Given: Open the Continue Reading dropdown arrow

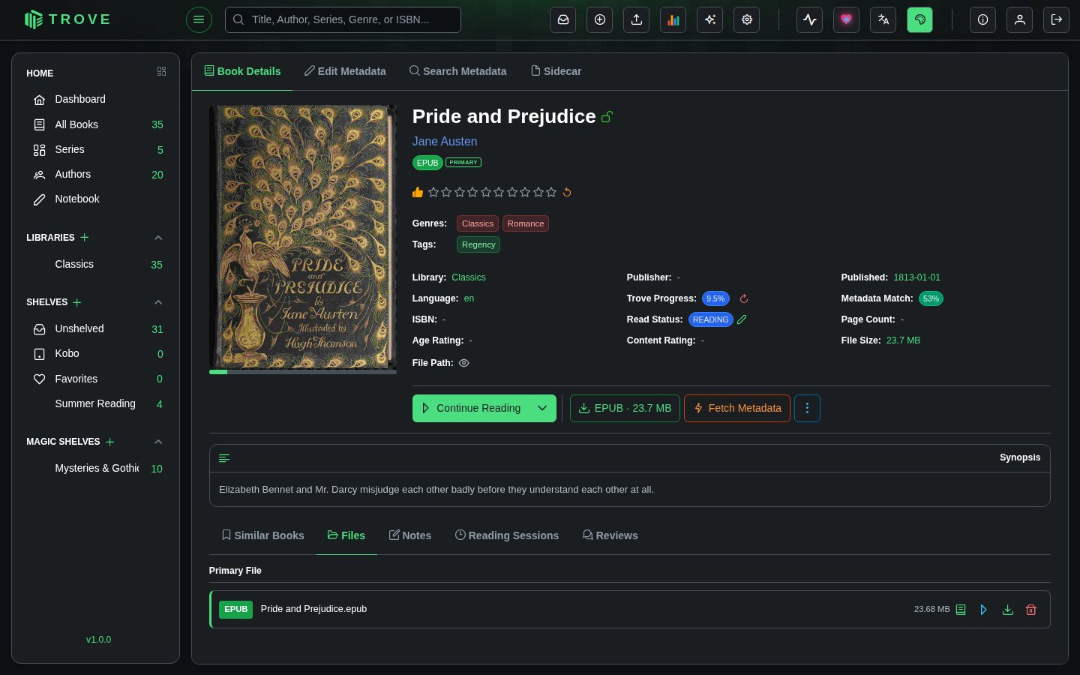Looking at the screenshot, I should point(542,408).
